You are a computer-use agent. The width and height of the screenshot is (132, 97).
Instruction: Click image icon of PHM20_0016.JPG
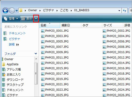[x=104, y=68]
